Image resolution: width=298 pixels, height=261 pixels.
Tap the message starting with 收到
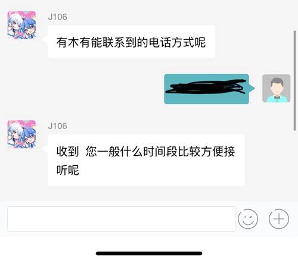coord(146,160)
